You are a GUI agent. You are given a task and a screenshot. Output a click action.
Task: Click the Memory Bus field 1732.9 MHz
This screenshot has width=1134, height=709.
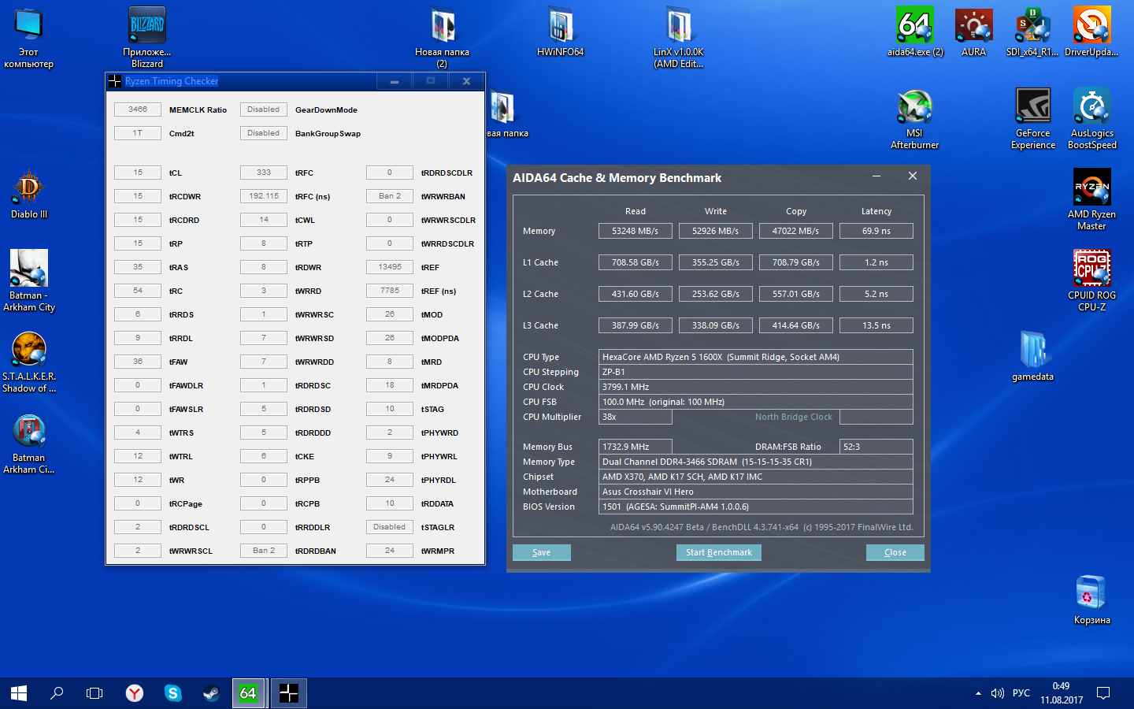coord(636,447)
